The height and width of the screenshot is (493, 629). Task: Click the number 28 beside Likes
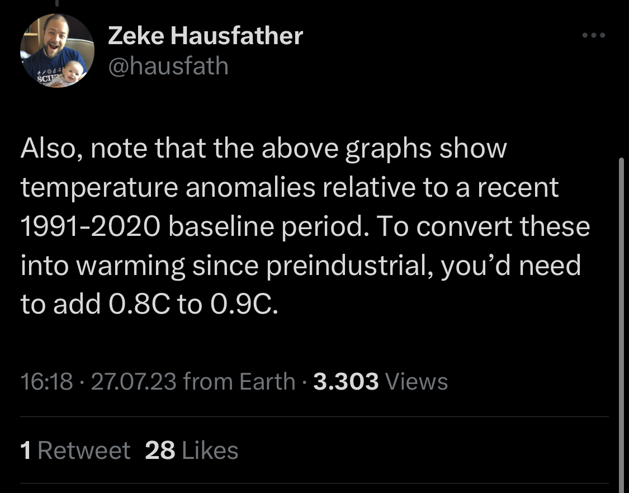160,450
